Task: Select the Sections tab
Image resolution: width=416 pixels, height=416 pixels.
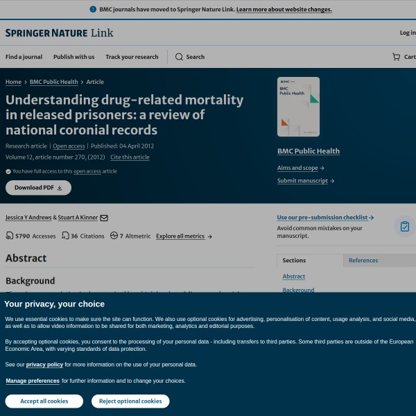Action: click(x=294, y=261)
